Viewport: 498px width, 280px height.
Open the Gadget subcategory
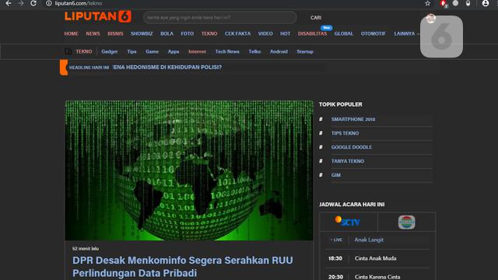point(109,52)
